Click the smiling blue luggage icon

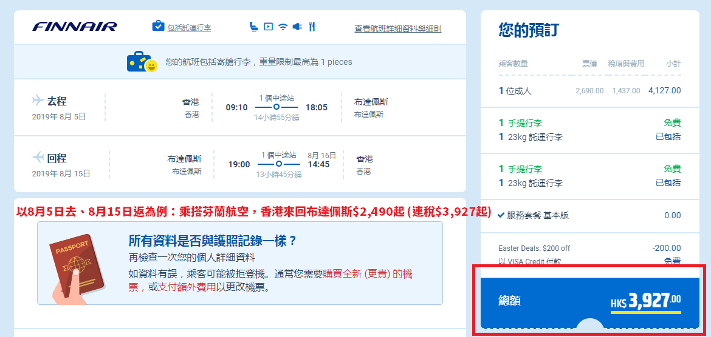tap(142, 62)
